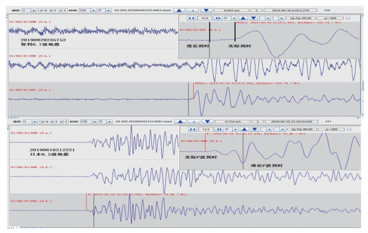The image size is (368, 233).
Task: Click the down arrow button beside SX.SHZ.201909292357 file
Action: (206, 10)
